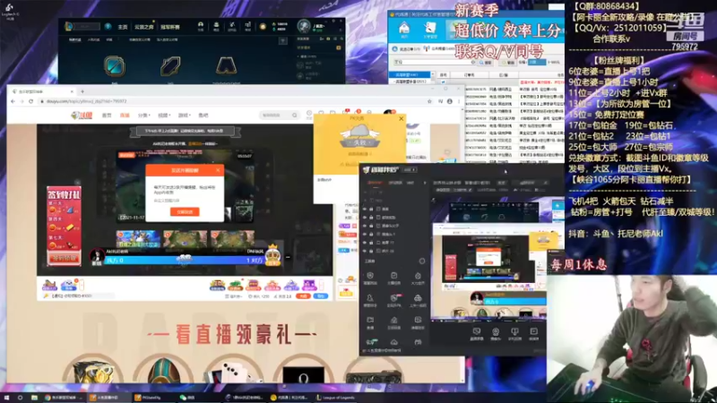Toggle the lock of the third source layer
Viewport: 717px width, 403px height.
(371, 226)
